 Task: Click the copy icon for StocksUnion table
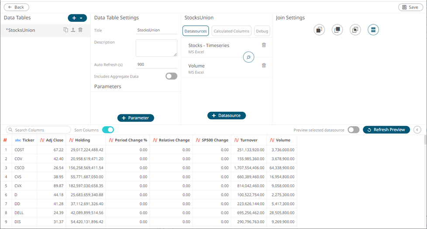tap(65, 30)
